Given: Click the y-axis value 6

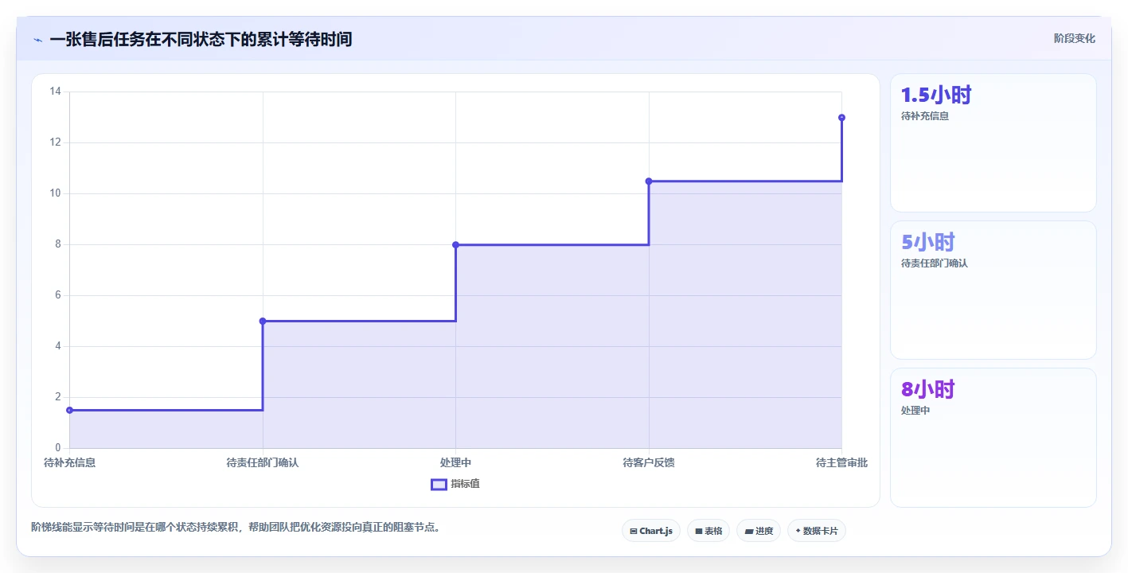Looking at the screenshot, I should [57, 295].
